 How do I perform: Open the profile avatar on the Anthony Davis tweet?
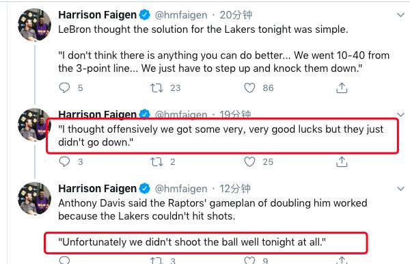pos(35,198)
